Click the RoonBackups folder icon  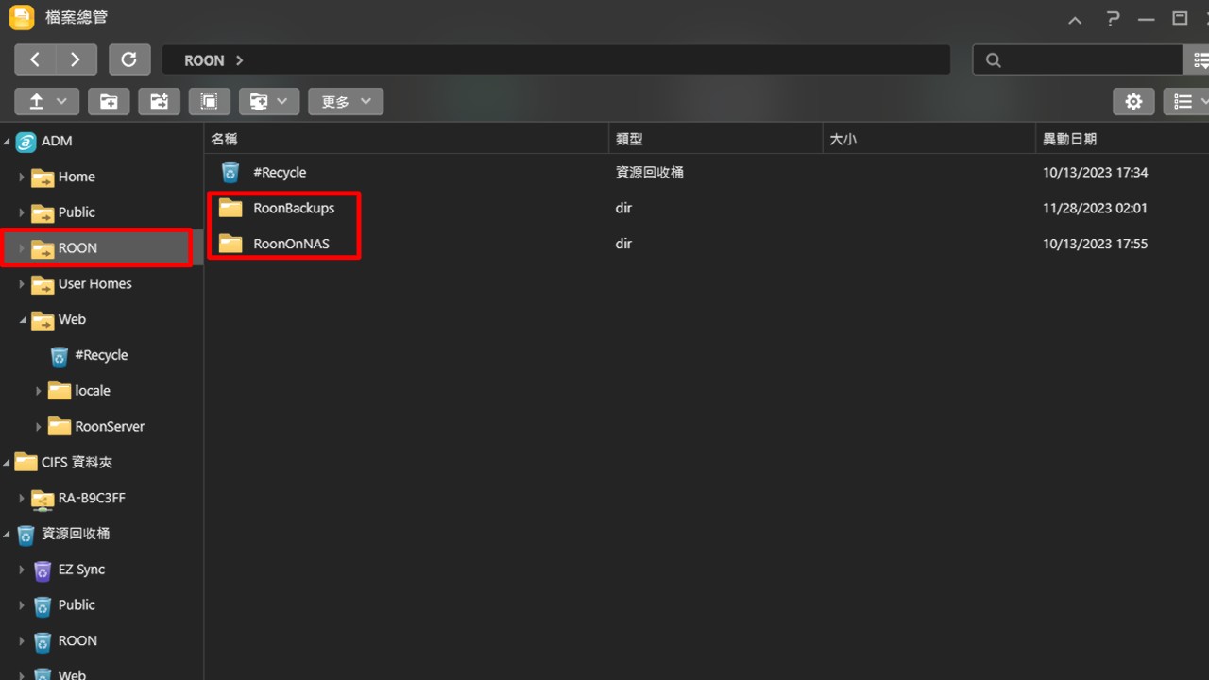coord(230,208)
